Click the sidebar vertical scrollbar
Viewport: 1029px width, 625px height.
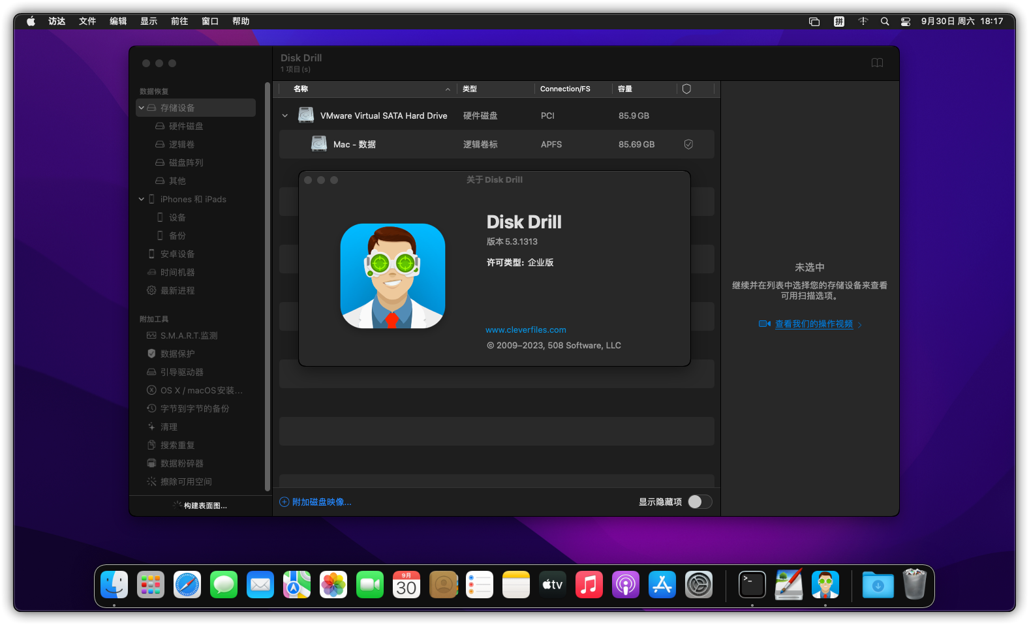(x=268, y=287)
